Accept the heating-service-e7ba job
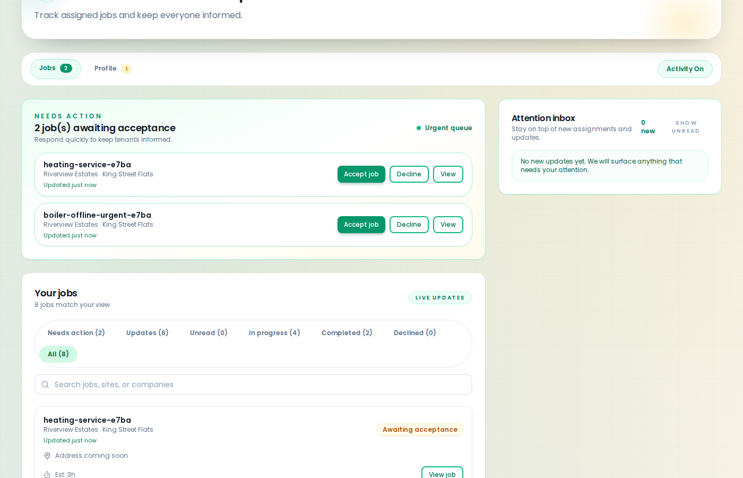This screenshot has height=478, width=743. [361, 174]
